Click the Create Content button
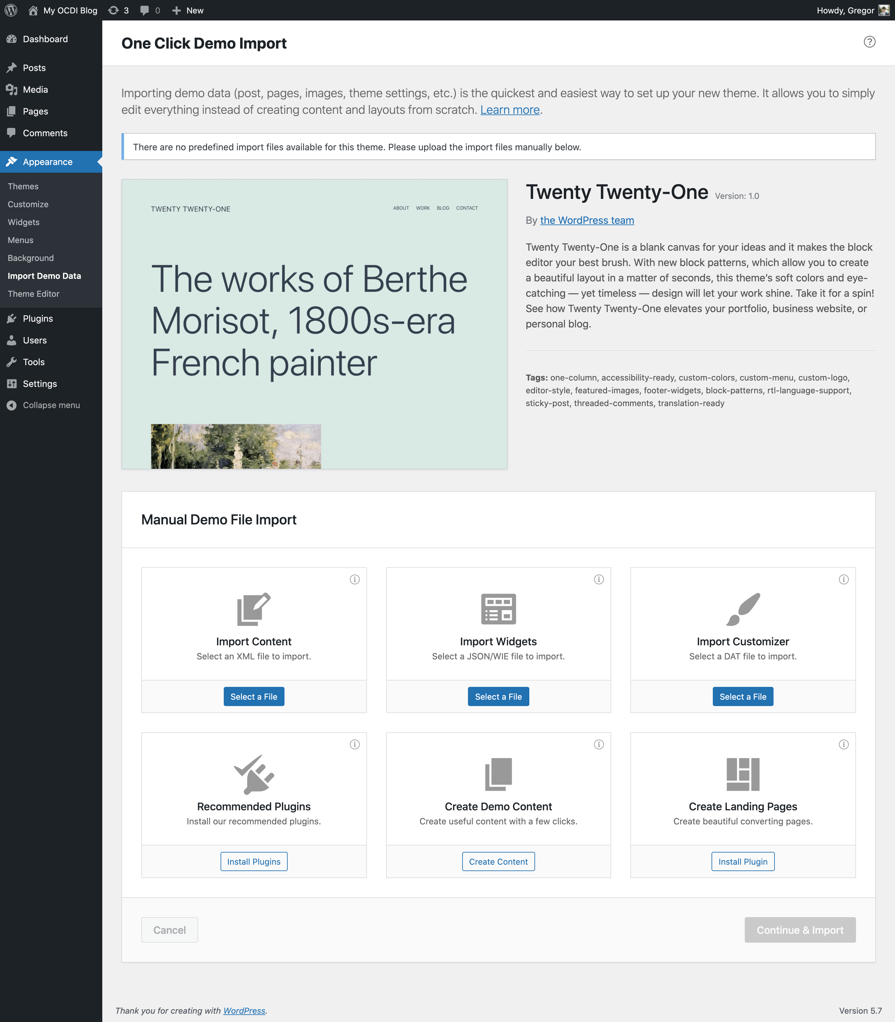Image resolution: width=895 pixels, height=1022 pixels. pyautogui.click(x=498, y=862)
